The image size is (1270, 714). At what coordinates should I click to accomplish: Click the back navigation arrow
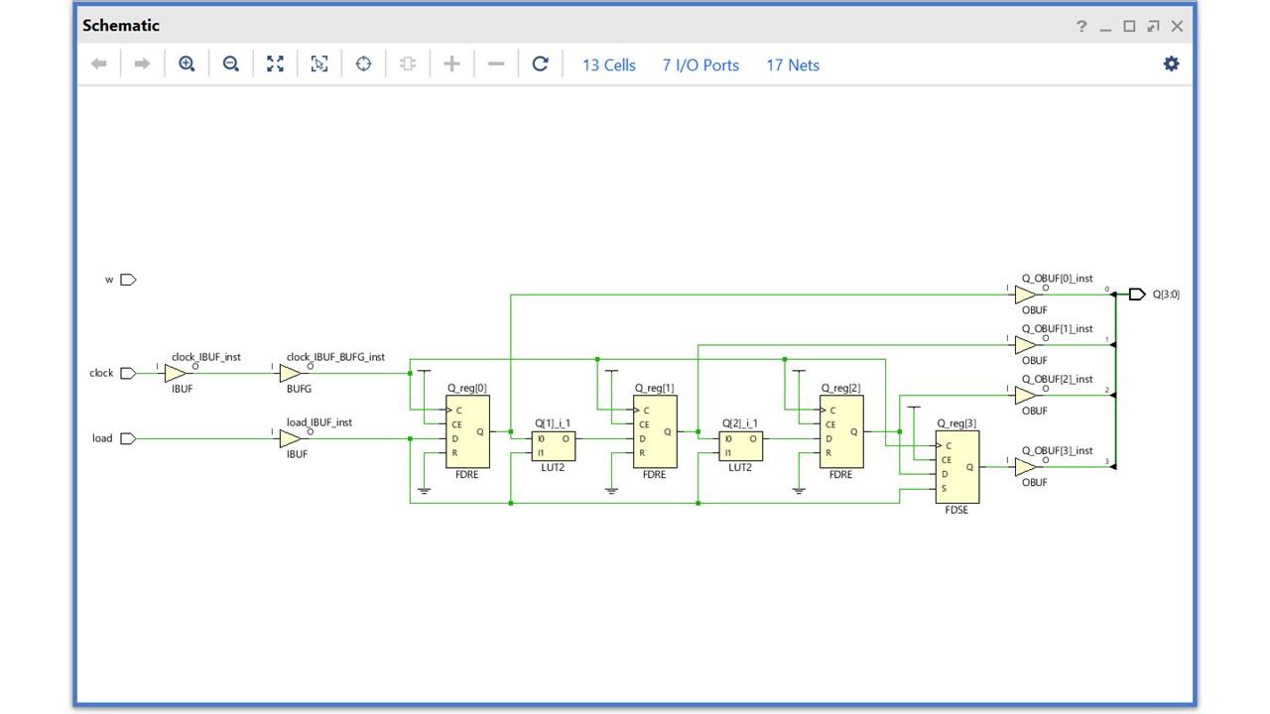96,63
